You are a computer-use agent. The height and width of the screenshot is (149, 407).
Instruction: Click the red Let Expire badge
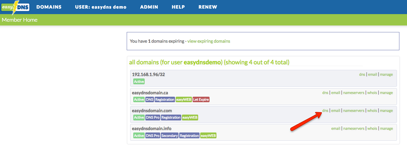tap(201, 99)
